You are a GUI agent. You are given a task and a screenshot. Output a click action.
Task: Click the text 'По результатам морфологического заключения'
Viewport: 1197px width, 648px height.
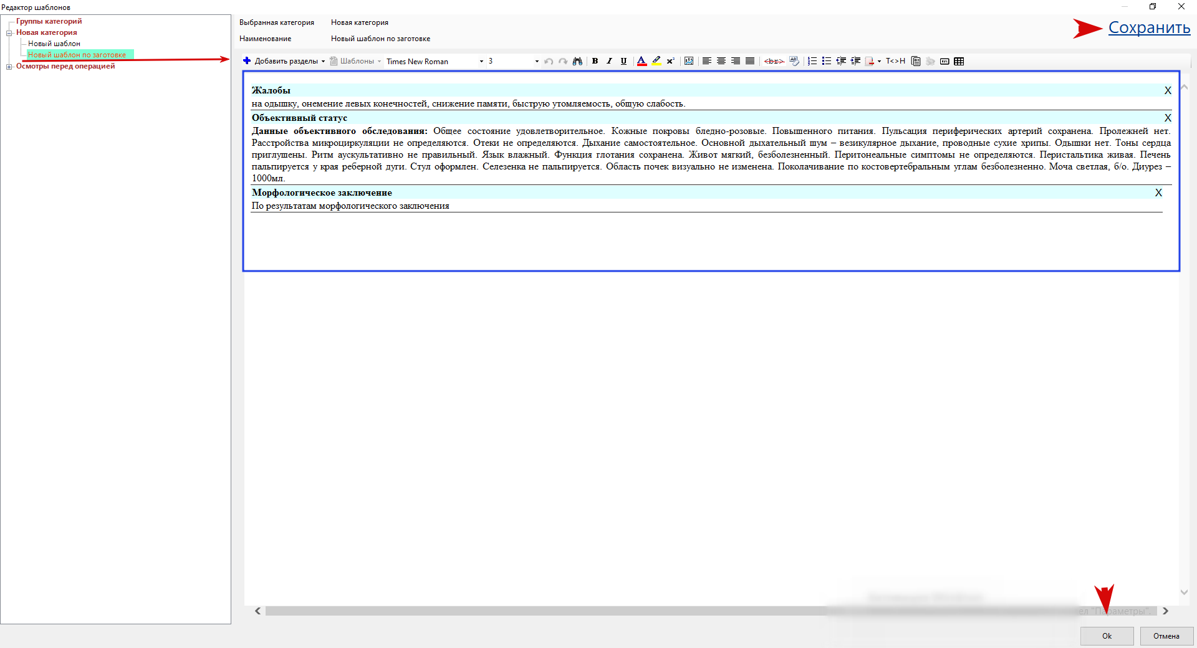350,206
